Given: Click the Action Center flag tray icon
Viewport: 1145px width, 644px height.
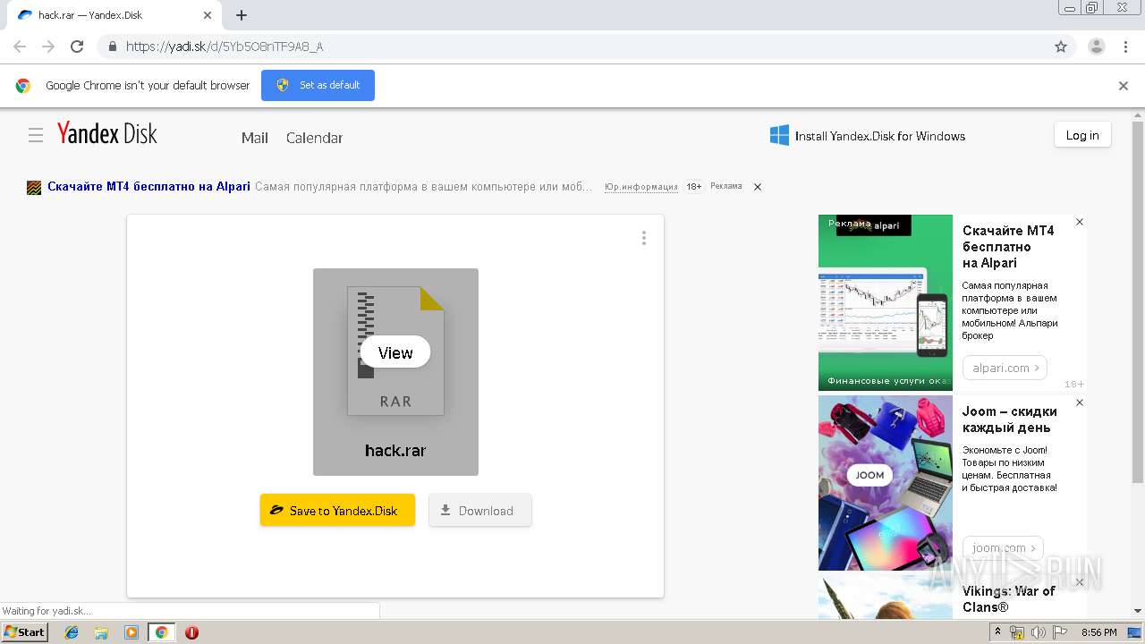Looking at the screenshot, I should click(1058, 632).
